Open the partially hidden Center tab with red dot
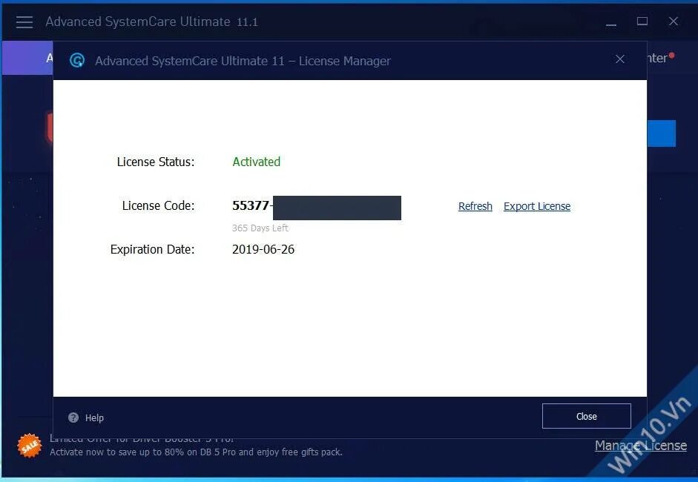The height and width of the screenshot is (482, 698). click(x=661, y=58)
